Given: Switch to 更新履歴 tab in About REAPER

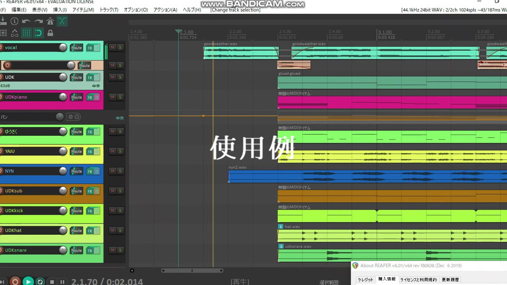Looking at the screenshot, I should [450, 280].
